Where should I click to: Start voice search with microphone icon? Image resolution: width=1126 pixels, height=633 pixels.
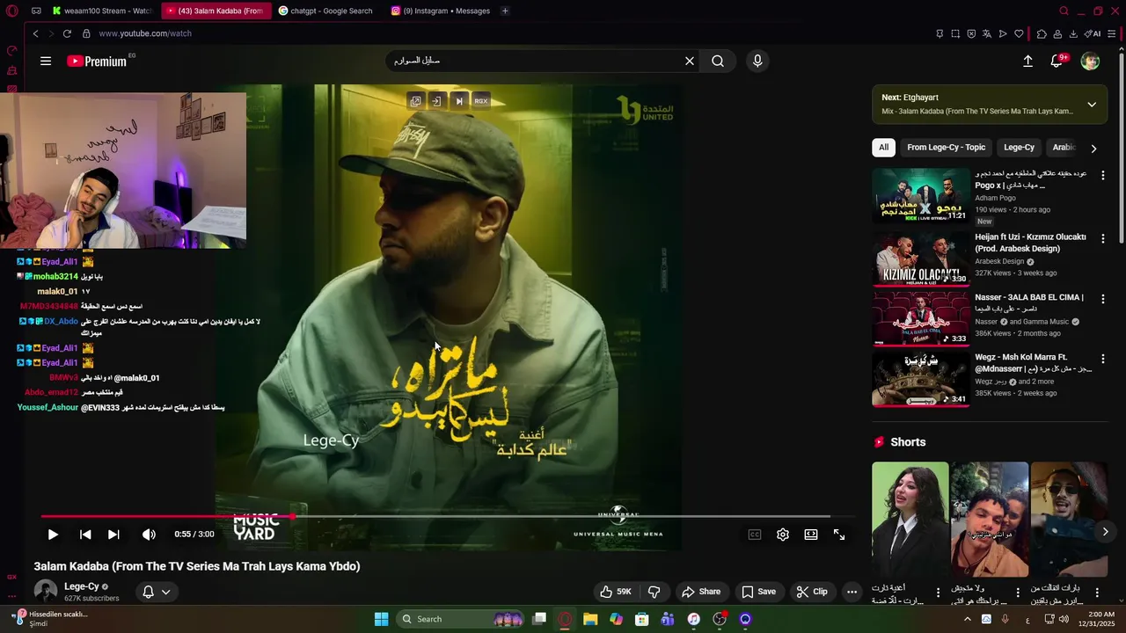pyautogui.click(x=757, y=61)
